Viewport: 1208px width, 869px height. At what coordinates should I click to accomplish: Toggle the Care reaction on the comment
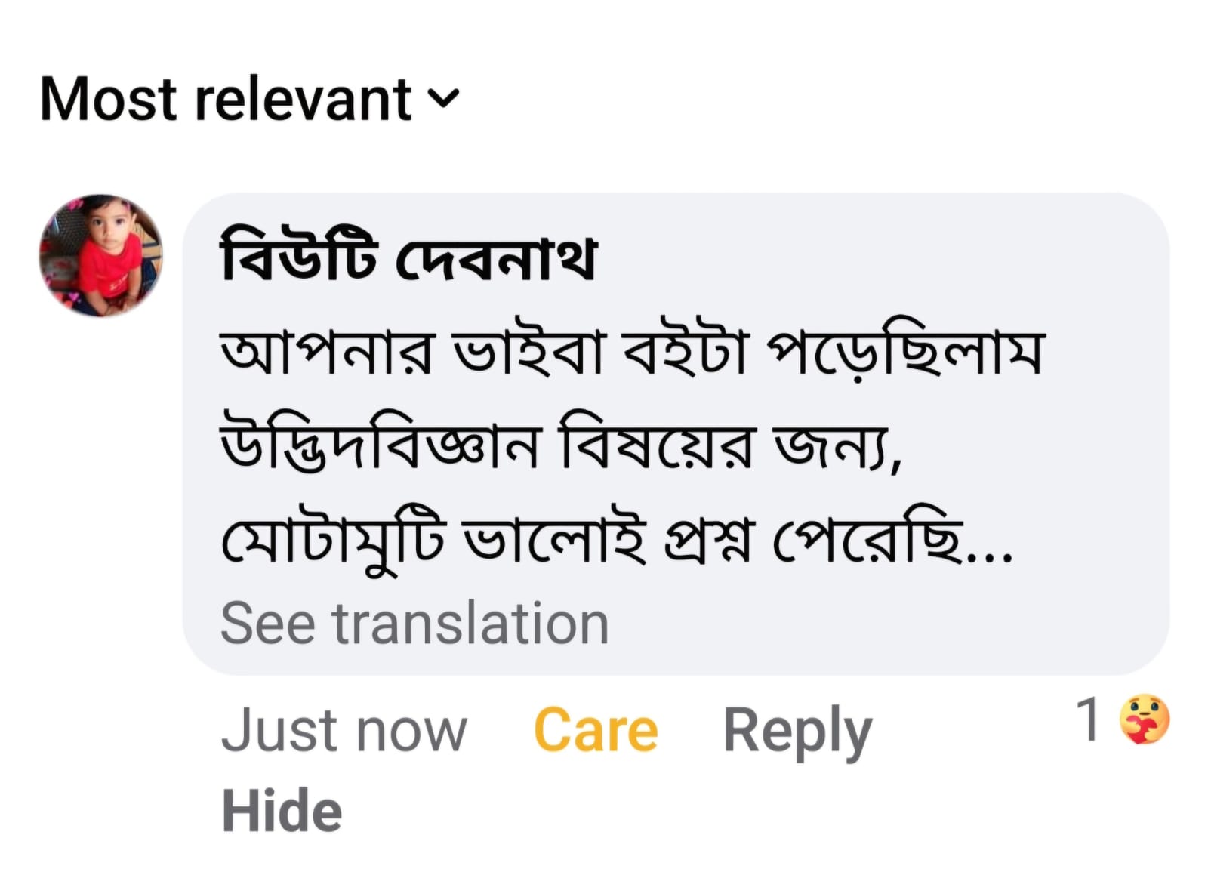596,730
